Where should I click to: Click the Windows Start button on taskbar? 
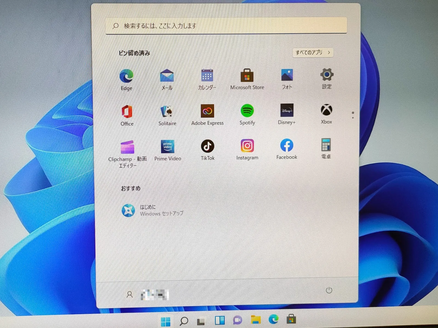point(165,321)
